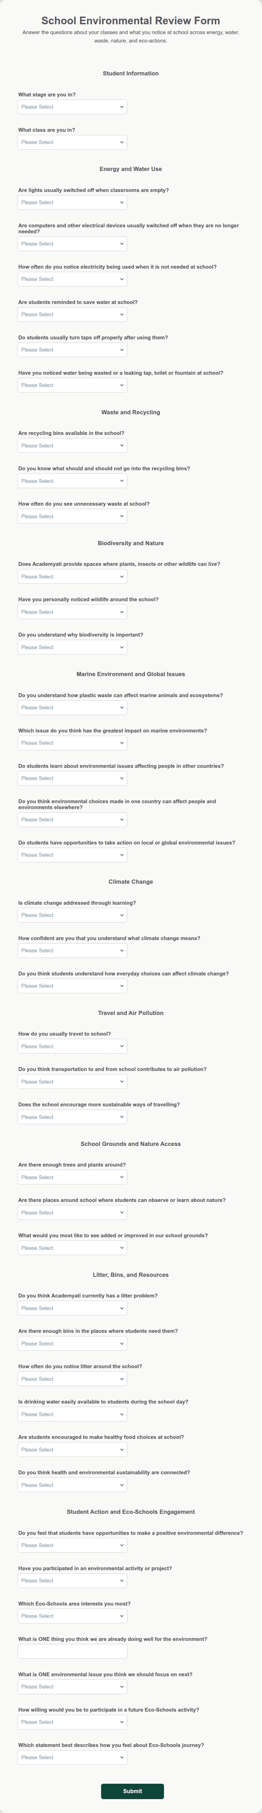The height and width of the screenshot is (1813, 262).
Task: Open the lights switched off in empty classrooms dropdown
Action: pos(72,203)
